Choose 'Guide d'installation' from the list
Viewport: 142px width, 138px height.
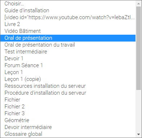[68, 10]
